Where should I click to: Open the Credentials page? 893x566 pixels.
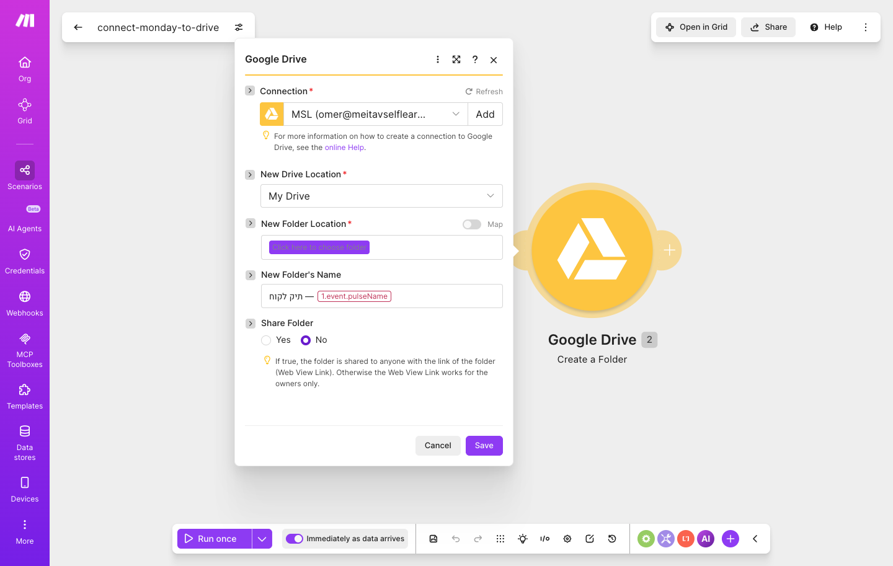(25, 261)
